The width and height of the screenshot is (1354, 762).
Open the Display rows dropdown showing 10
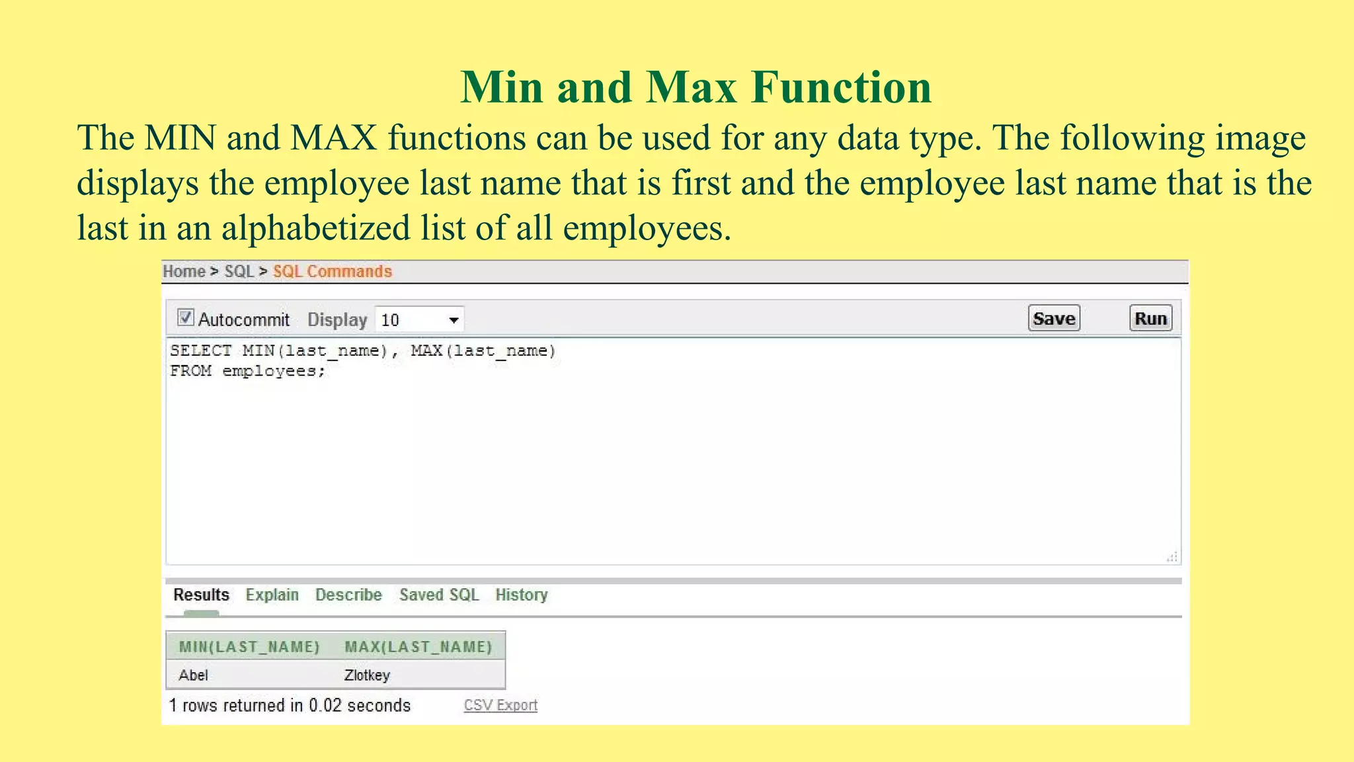pyautogui.click(x=419, y=320)
